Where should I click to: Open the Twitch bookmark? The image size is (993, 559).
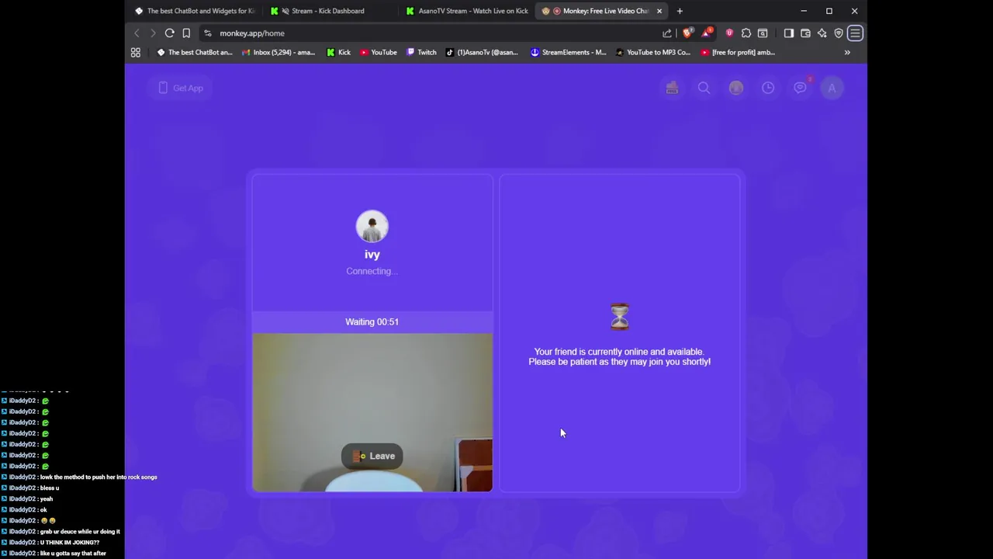pyautogui.click(x=422, y=52)
